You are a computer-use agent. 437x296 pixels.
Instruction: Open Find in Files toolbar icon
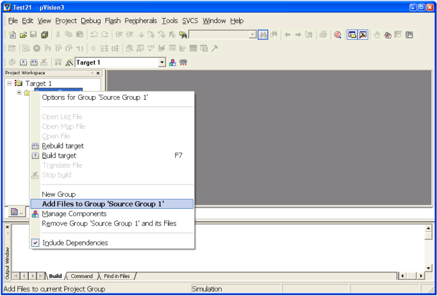(183, 35)
